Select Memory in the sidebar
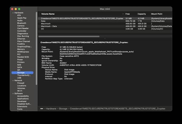 [x=21, y=49]
